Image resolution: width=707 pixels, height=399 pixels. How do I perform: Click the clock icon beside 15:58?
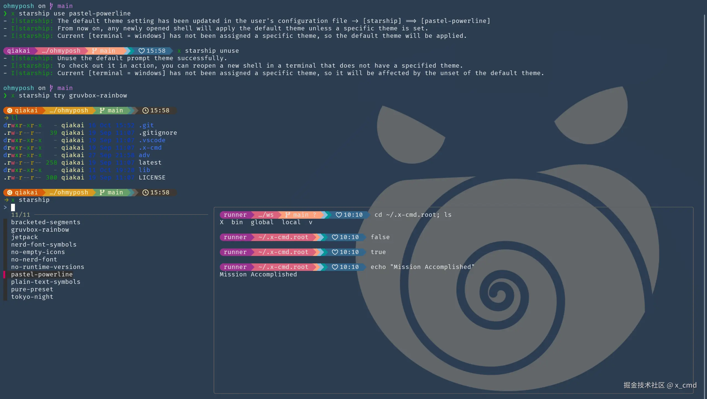coord(145,110)
